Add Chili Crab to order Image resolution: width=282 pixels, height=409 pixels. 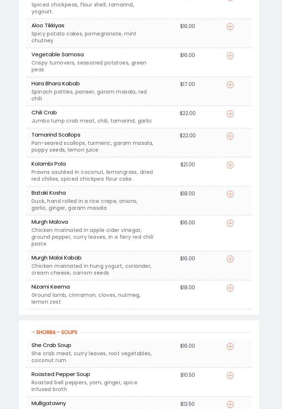pyautogui.click(x=230, y=114)
